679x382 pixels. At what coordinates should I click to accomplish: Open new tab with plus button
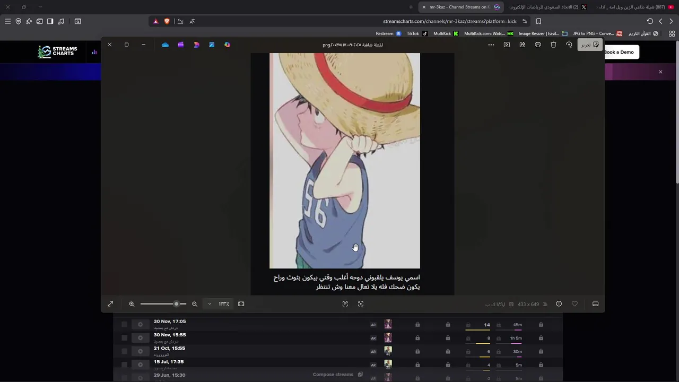point(411,7)
